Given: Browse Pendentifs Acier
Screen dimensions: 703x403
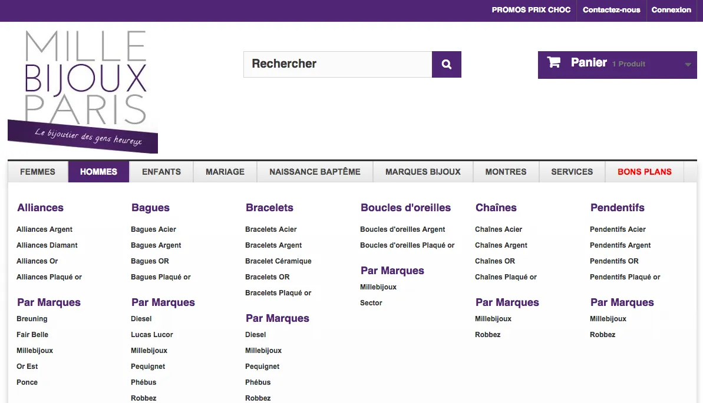Looking at the screenshot, I should pyautogui.click(x=618, y=229).
